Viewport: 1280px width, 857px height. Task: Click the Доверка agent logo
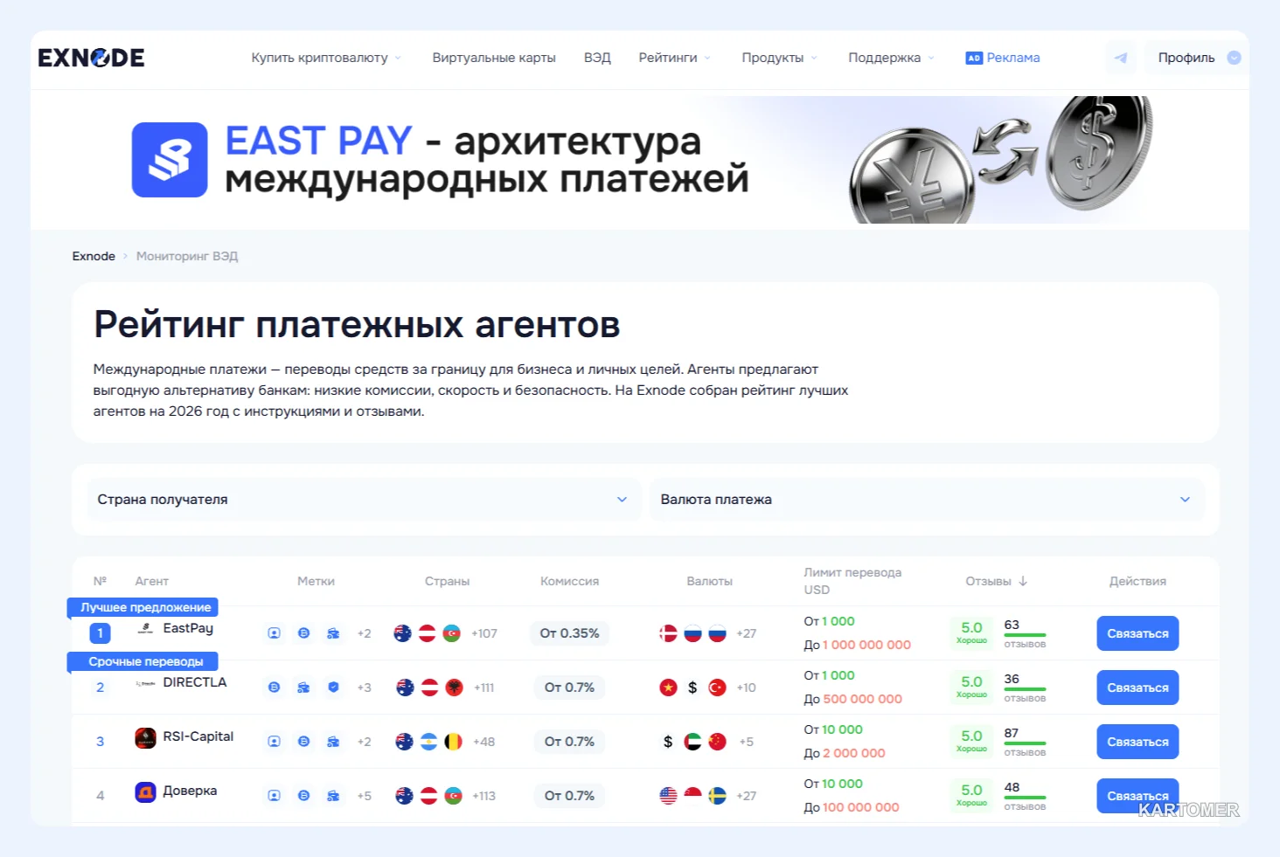pyautogui.click(x=145, y=791)
